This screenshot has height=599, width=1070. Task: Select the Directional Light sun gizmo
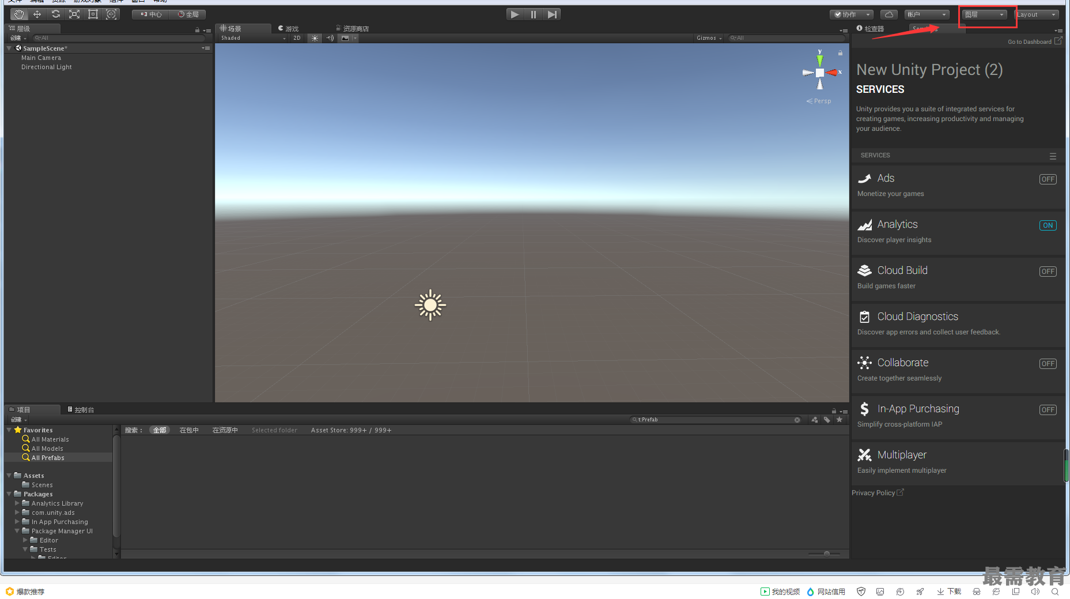(430, 305)
